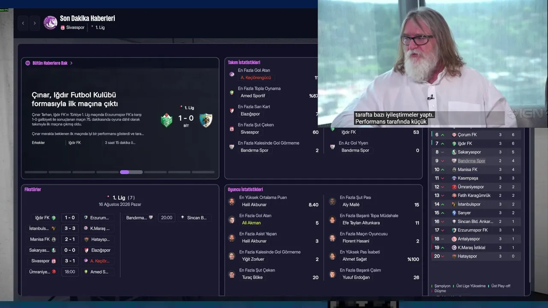Click Elazığspor badge in fixtures list

click(x=86, y=250)
